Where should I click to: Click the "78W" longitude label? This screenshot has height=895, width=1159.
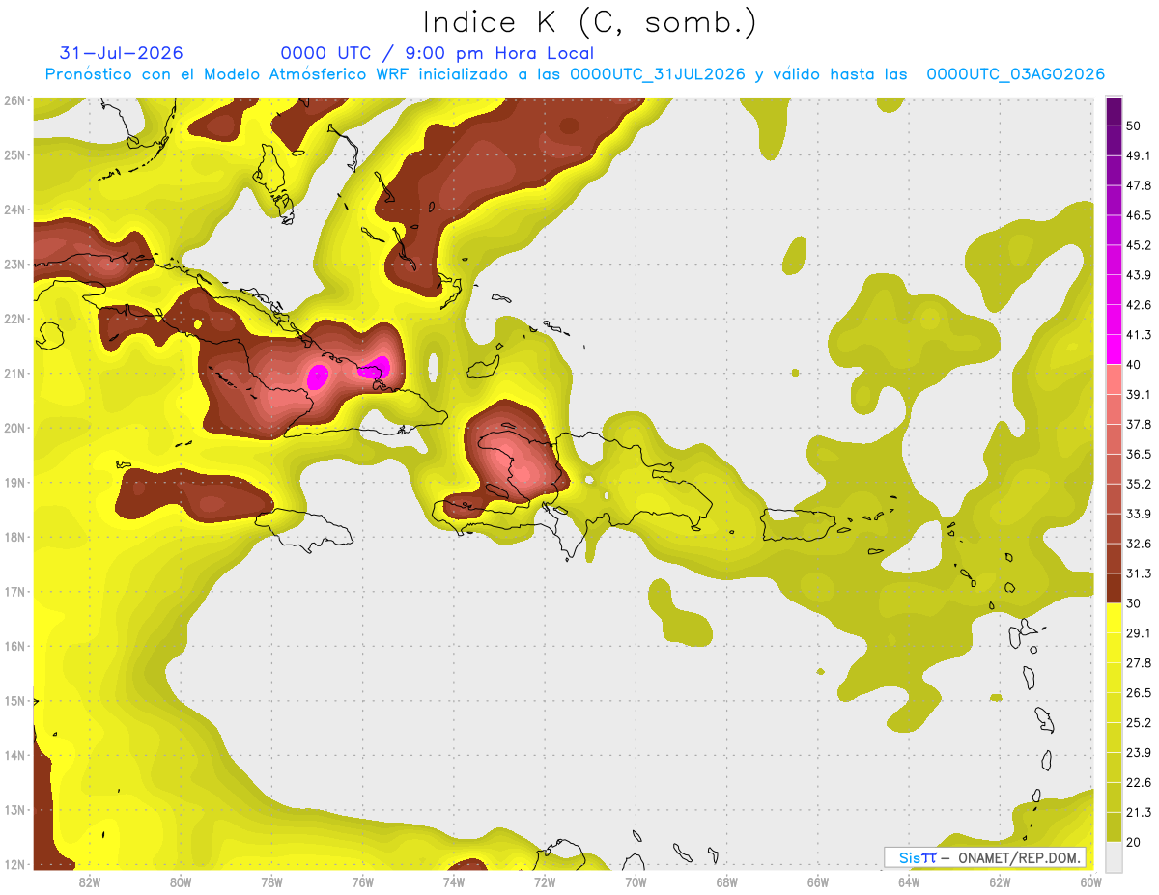(271, 882)
